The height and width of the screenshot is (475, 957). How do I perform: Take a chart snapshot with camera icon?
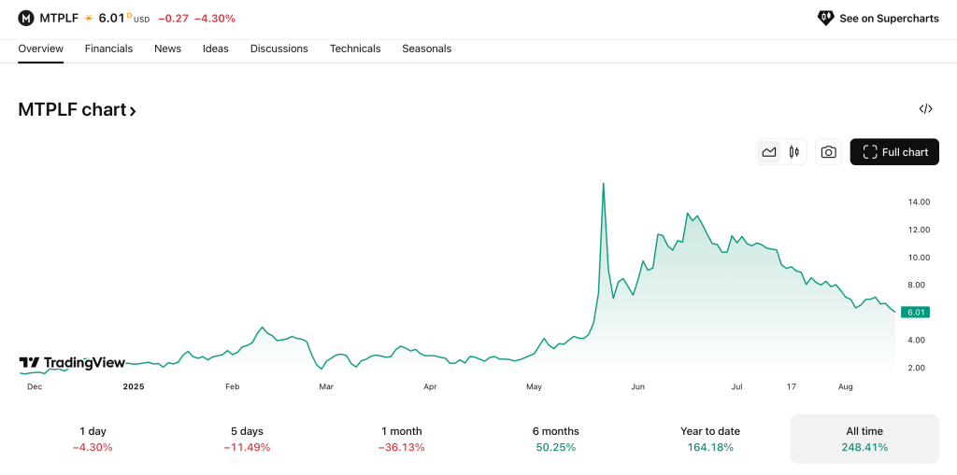point(828,152)
